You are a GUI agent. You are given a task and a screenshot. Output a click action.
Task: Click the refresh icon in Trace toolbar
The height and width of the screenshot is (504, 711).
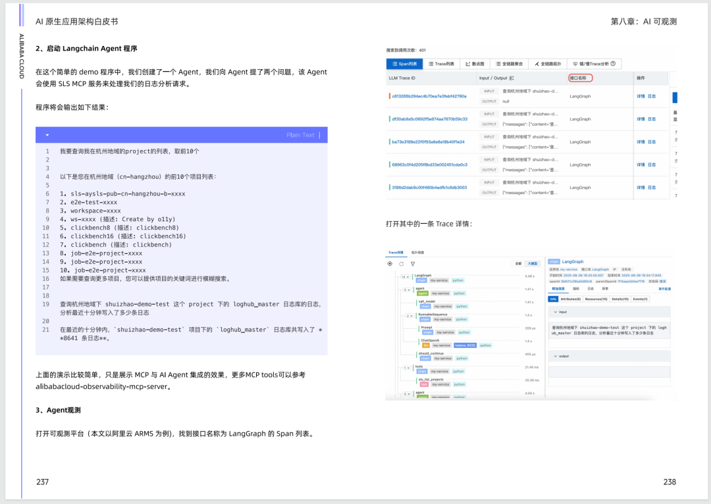tap(402, 264)
